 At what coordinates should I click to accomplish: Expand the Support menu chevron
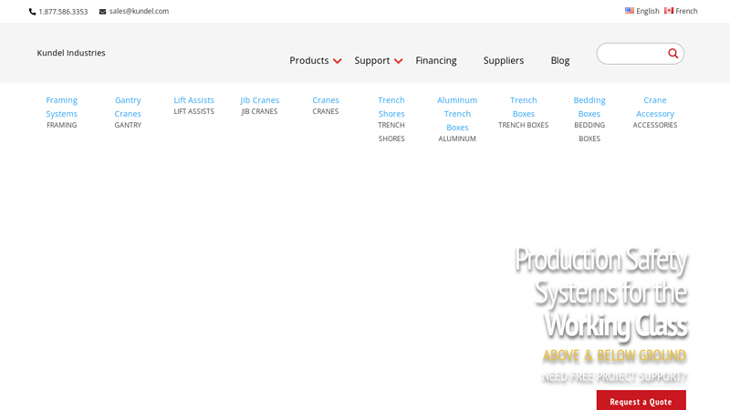(x=398, y=61)
